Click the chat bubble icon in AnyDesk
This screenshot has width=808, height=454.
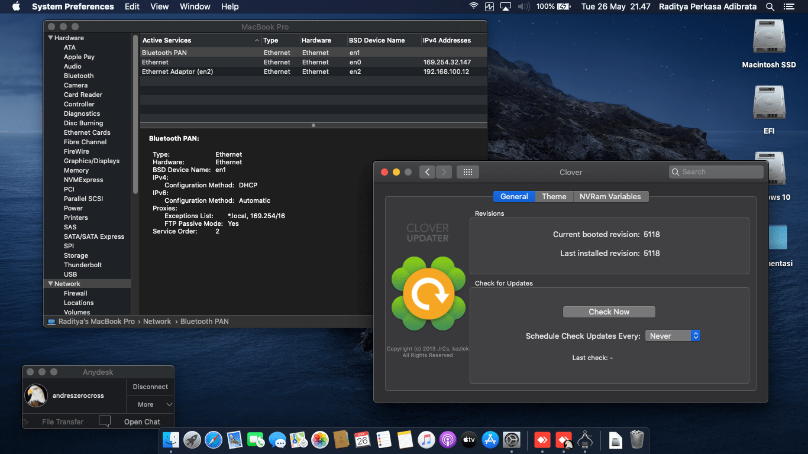[105, 421]
